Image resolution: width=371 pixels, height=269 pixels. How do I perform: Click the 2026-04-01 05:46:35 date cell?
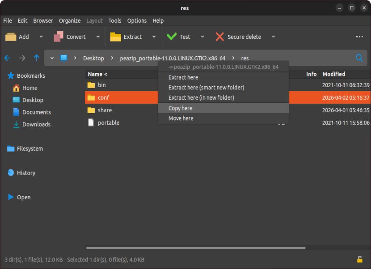(x=346, y=110)
